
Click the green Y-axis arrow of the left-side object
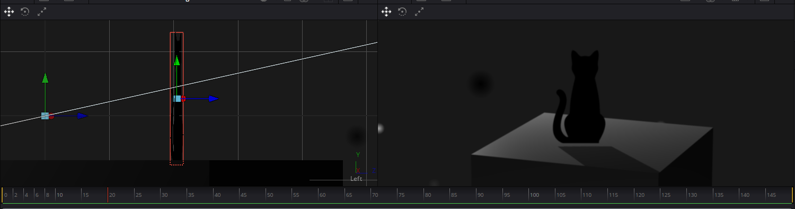(45, 78)
